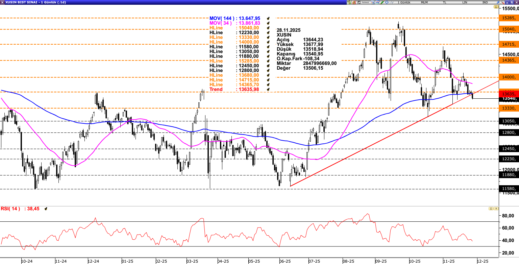Viewport: 519px width, 264px height.
Task: Click the MOV(34) indicator label
Action: (x=221, y=23)
